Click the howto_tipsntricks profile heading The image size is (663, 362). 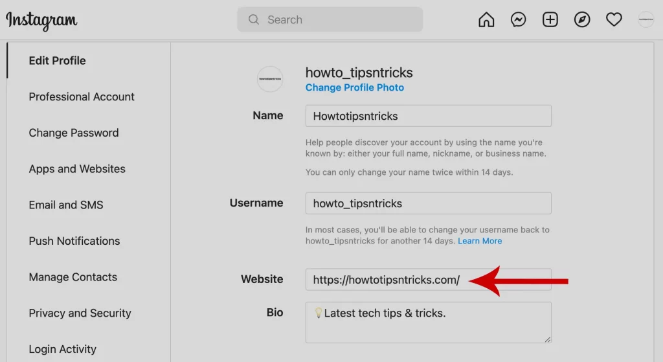click(x=359, y=73)
